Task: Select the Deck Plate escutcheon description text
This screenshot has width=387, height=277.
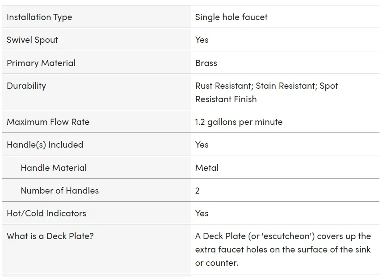Action: click(283, 249)
